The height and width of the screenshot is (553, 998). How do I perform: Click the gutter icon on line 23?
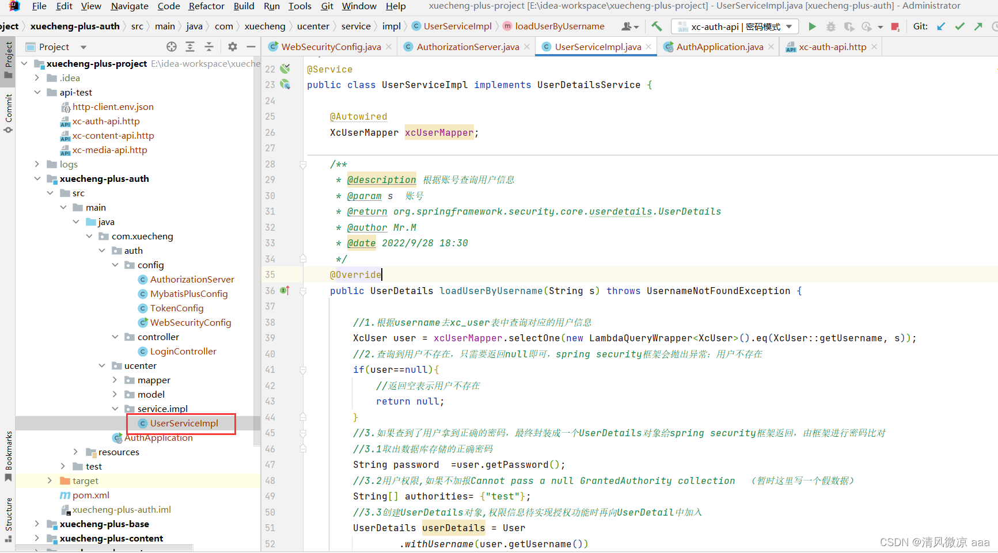click(x=285, y=85)
